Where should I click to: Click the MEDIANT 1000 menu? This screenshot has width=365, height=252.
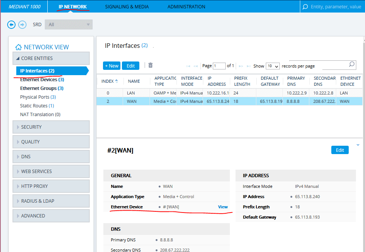(x=25, y=7)
